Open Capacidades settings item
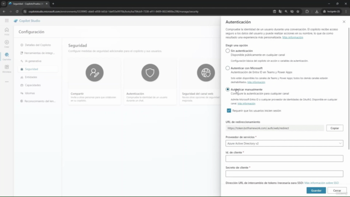Viewport: 350px width, 197px height. click(38, 85)
